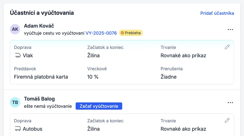Image resolution: width=244 pixels, height=136 pixels.
Task: Open the VY-2025-0076 settlement link
Action: (101, 33)
